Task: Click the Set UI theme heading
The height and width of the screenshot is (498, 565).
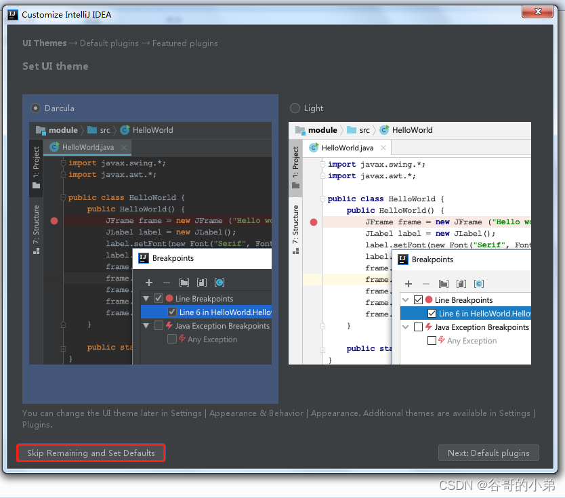Action: (55, 66)
